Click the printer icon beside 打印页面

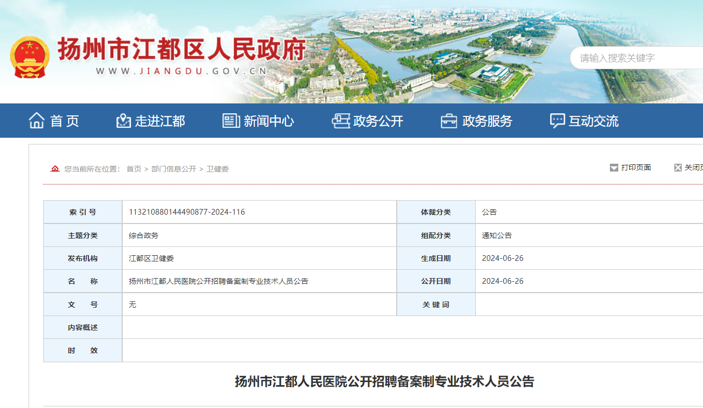point(614,168)
